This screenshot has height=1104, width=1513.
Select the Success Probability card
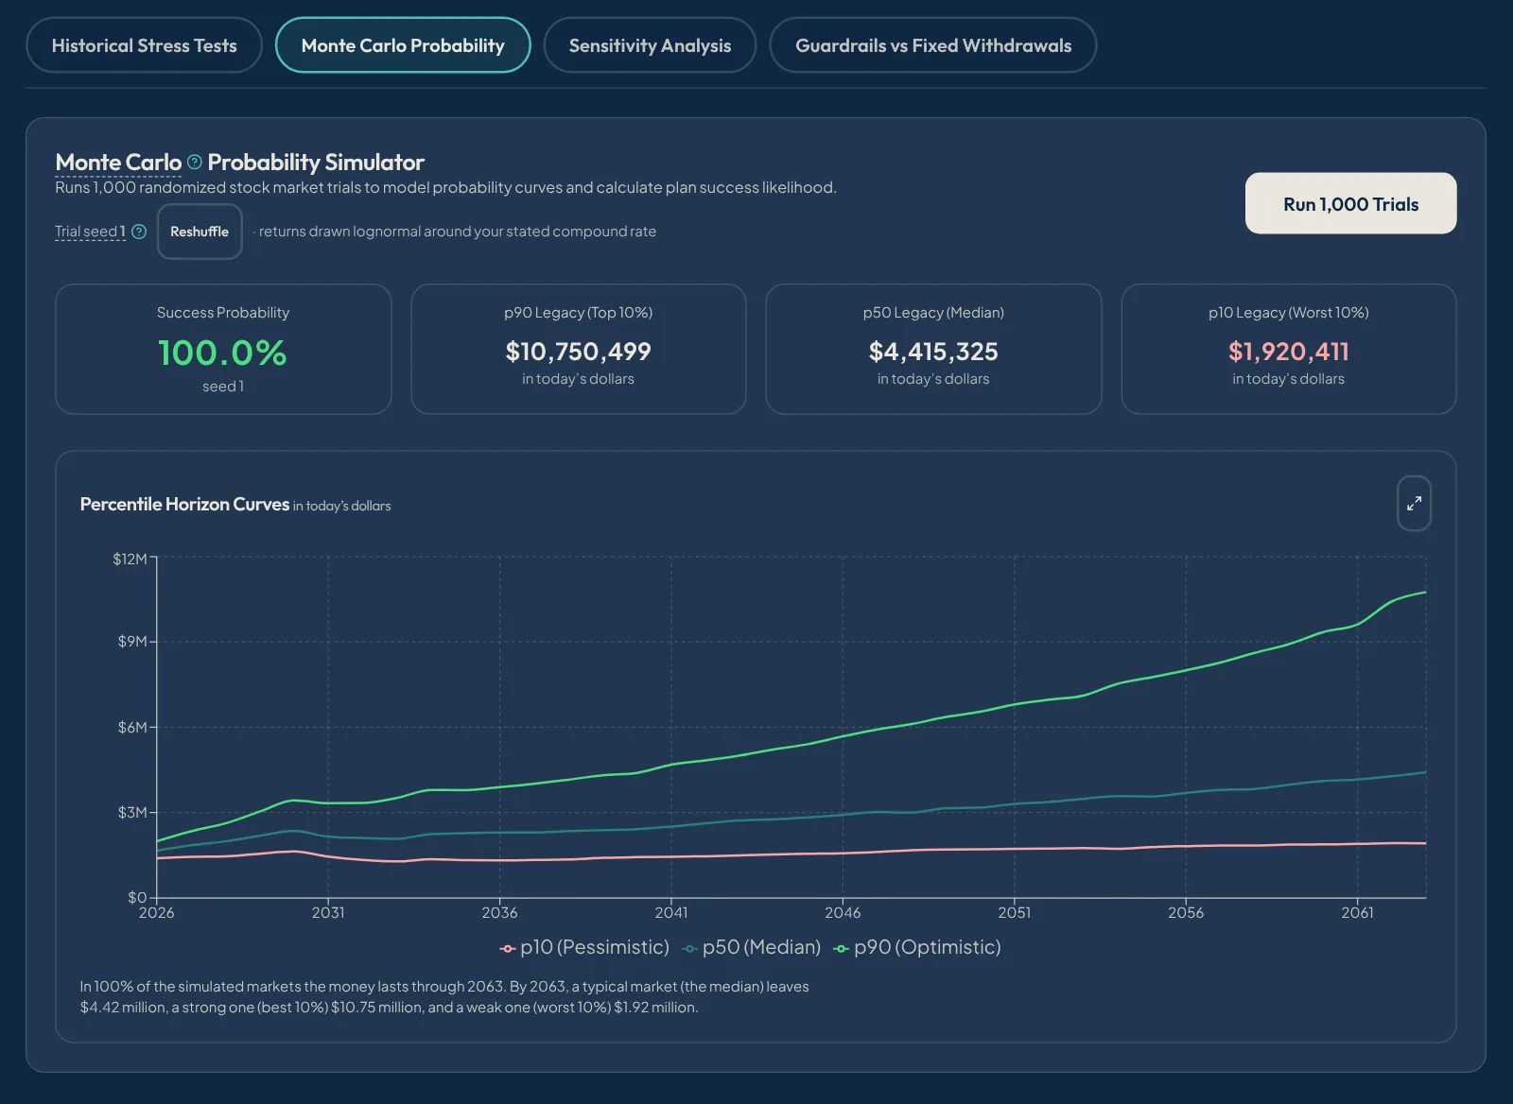[x=223, y=349]
